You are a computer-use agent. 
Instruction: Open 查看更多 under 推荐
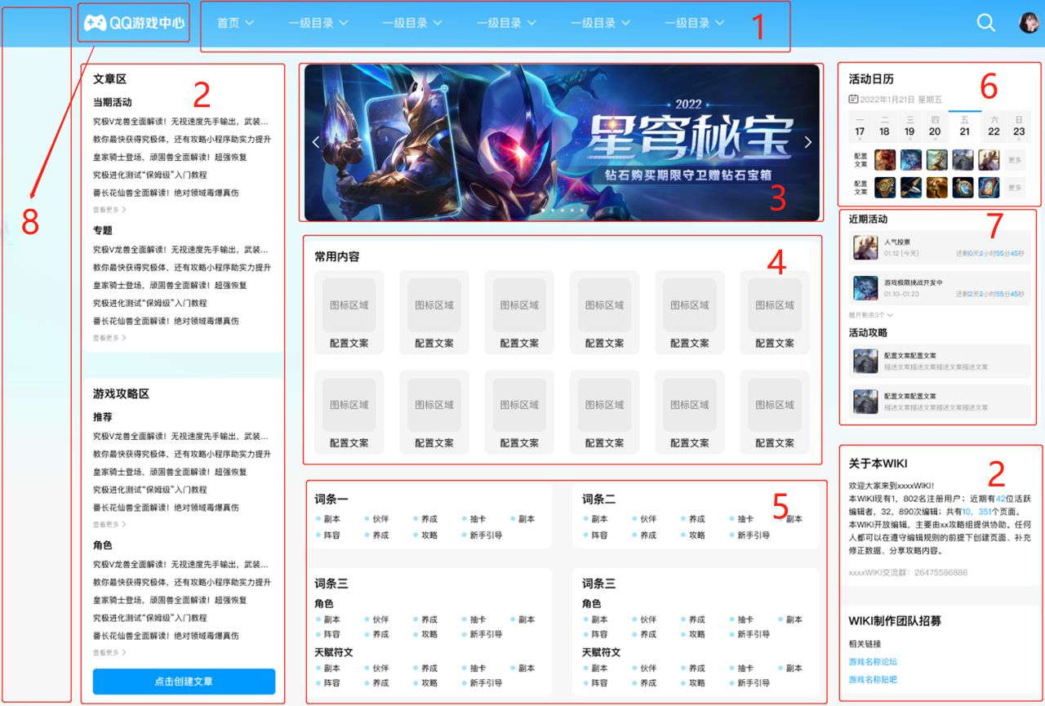coord(109,525)
